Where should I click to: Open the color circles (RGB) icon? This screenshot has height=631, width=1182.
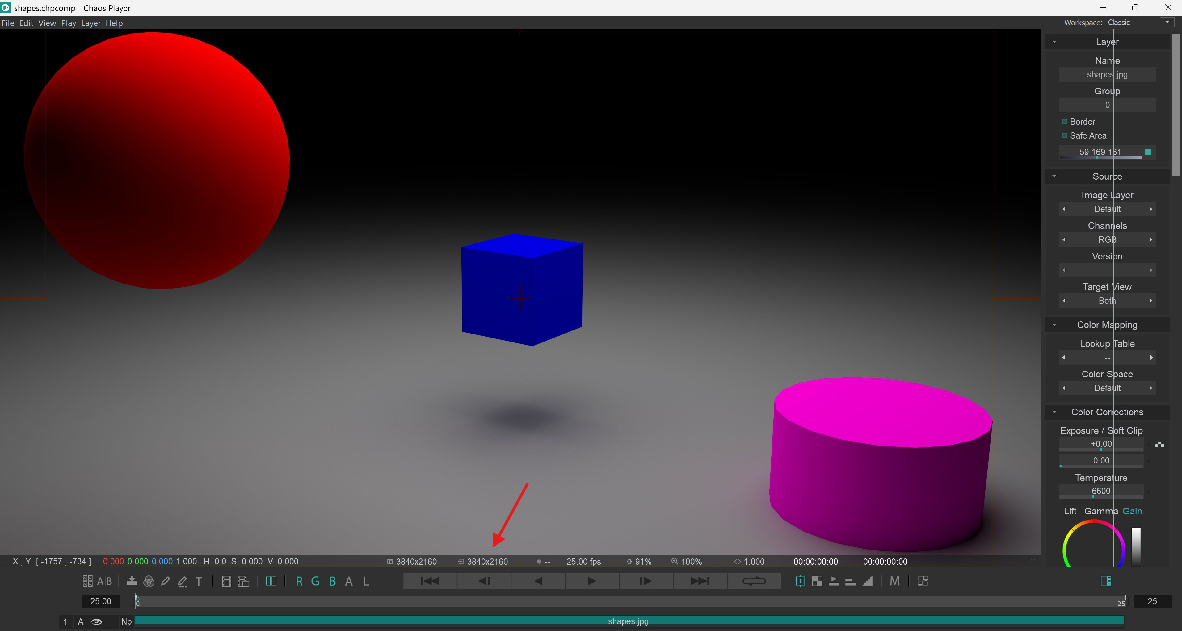pos(149,581)
